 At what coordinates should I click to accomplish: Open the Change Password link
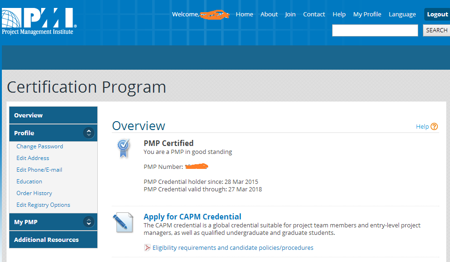click(40, 146)
